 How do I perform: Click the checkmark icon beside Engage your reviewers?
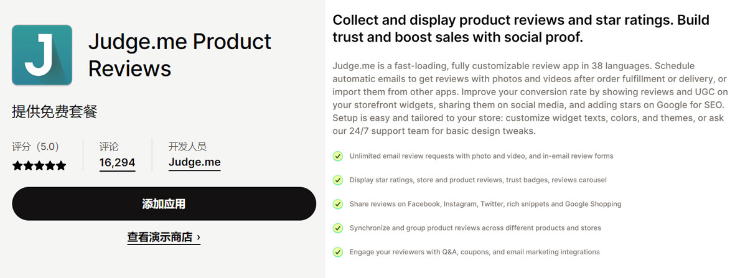click(337, 253)
